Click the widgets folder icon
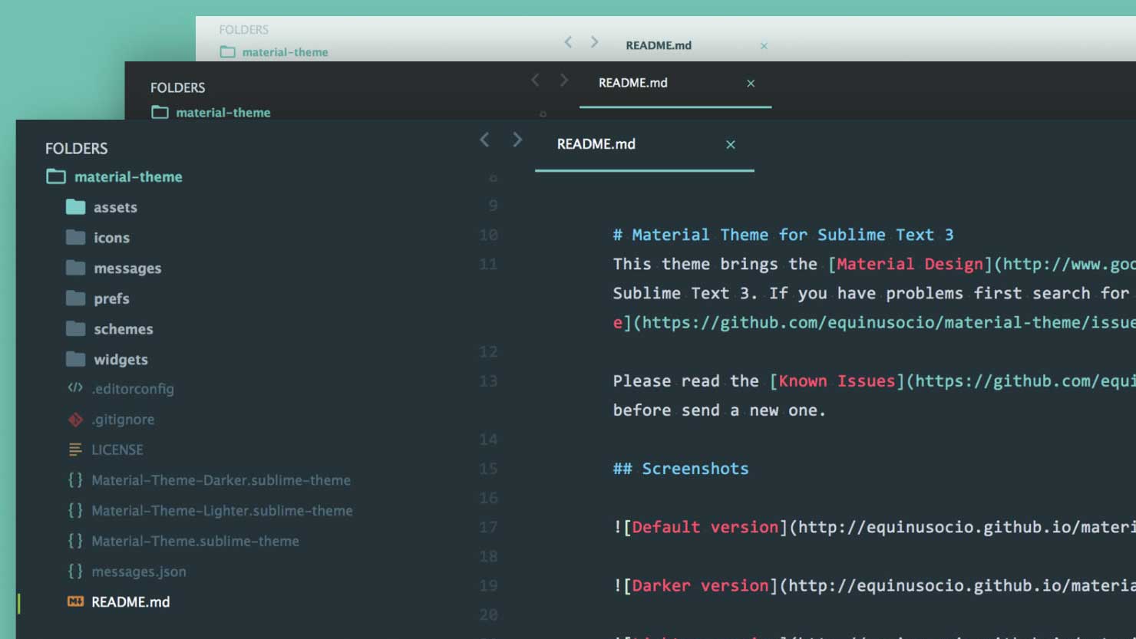The height and width of the screenshot is (639, 1136). [x=75, y=359]
